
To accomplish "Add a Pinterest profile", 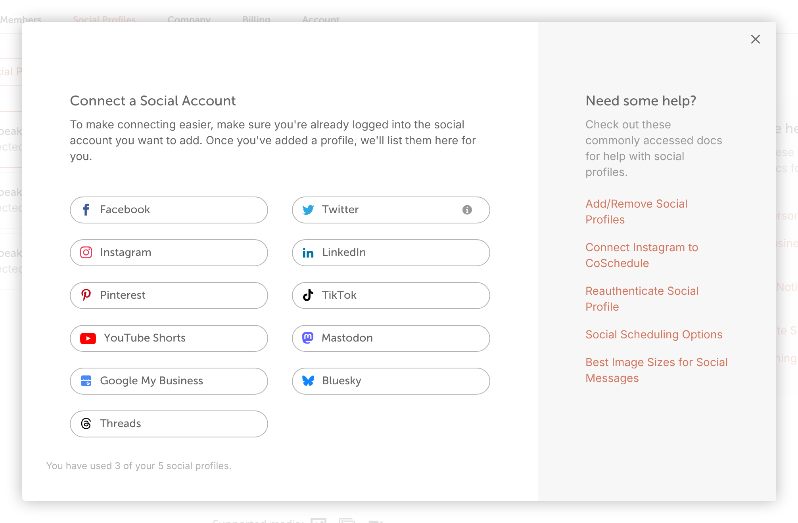I will [169, 296].
